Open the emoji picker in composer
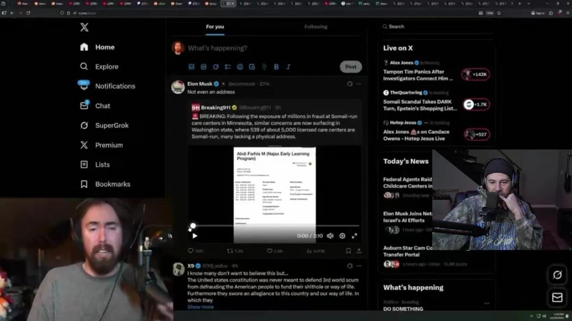572x321 pixels. (240, 67)
